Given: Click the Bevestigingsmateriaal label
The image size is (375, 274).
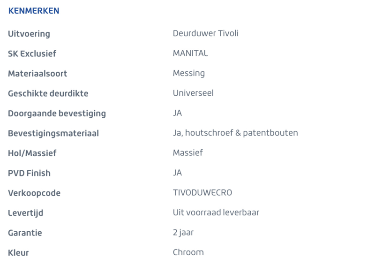Looking at the screenshot, I should click(x=53, y=133).
